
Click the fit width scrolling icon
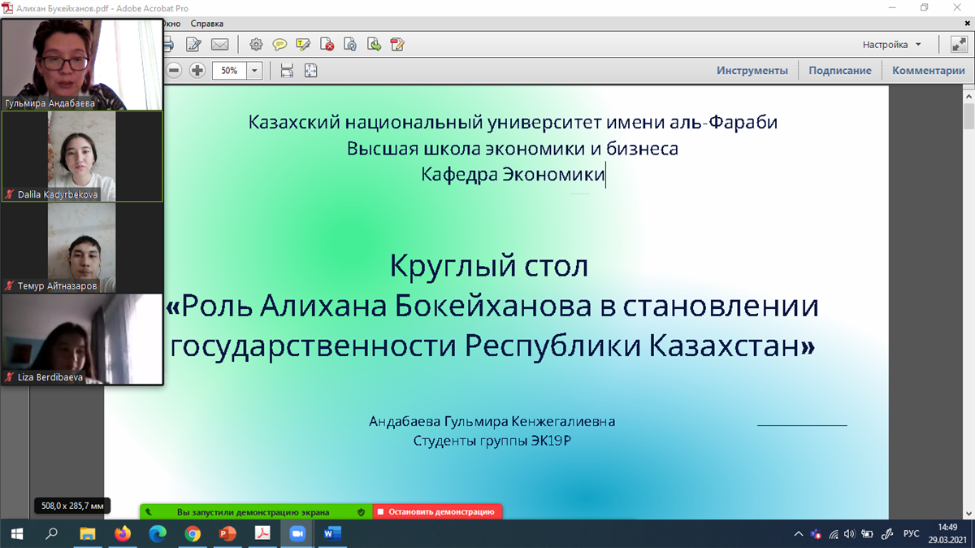(287, 71)
